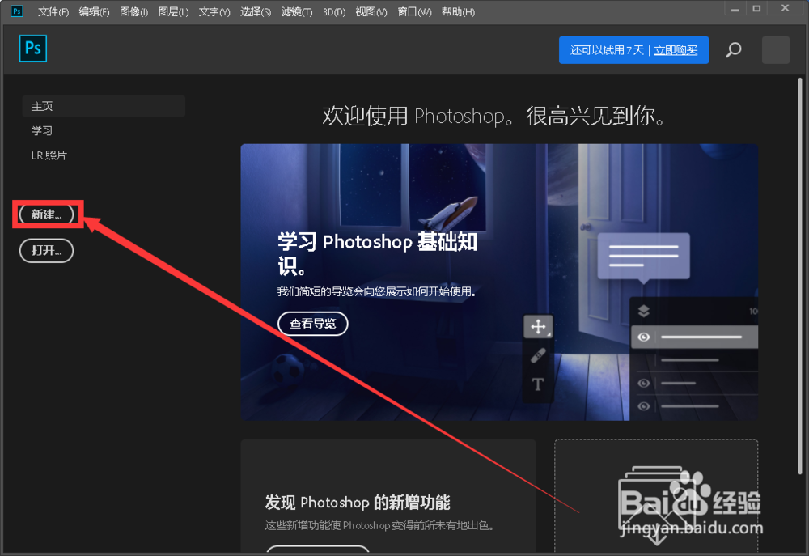This screenshot has width=809, height=556.
Task: Open the 3D menu
Action: 334,11
